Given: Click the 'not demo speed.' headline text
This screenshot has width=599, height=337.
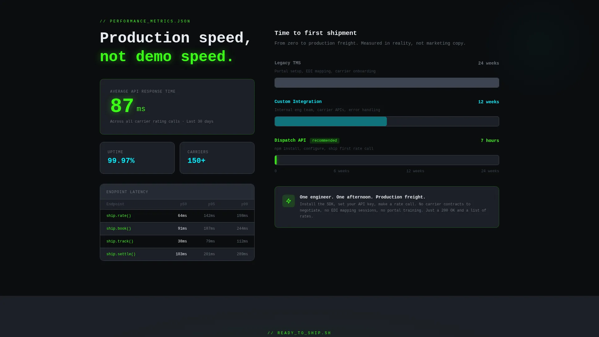Looking at the screenshot, I should (167, 57).
